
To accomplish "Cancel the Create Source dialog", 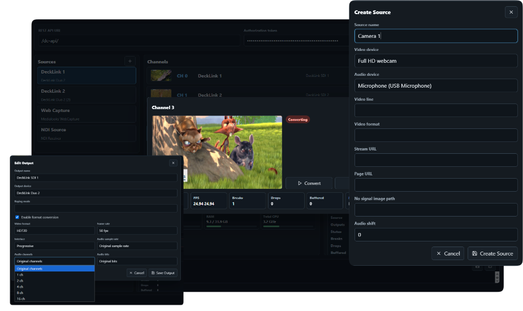I will (x=448, y=253).
